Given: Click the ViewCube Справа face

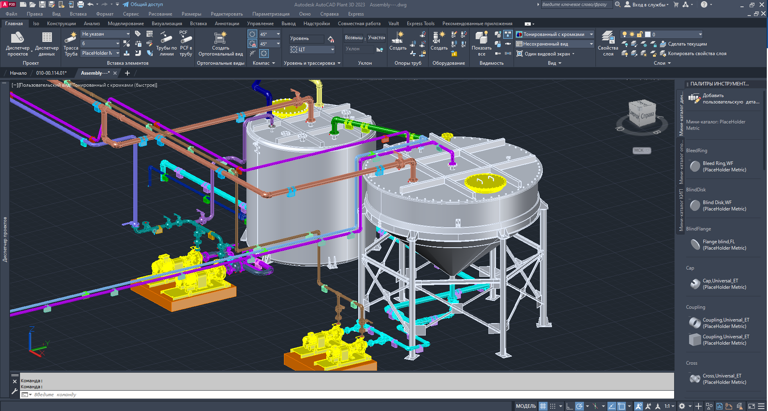Looking at the screenshot, I should point(648,115).
